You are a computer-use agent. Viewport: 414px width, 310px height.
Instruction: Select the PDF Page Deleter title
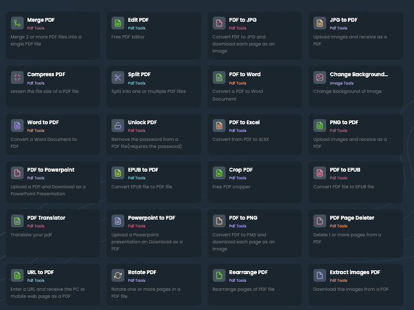pyautogui.click(x=352, y=218)
